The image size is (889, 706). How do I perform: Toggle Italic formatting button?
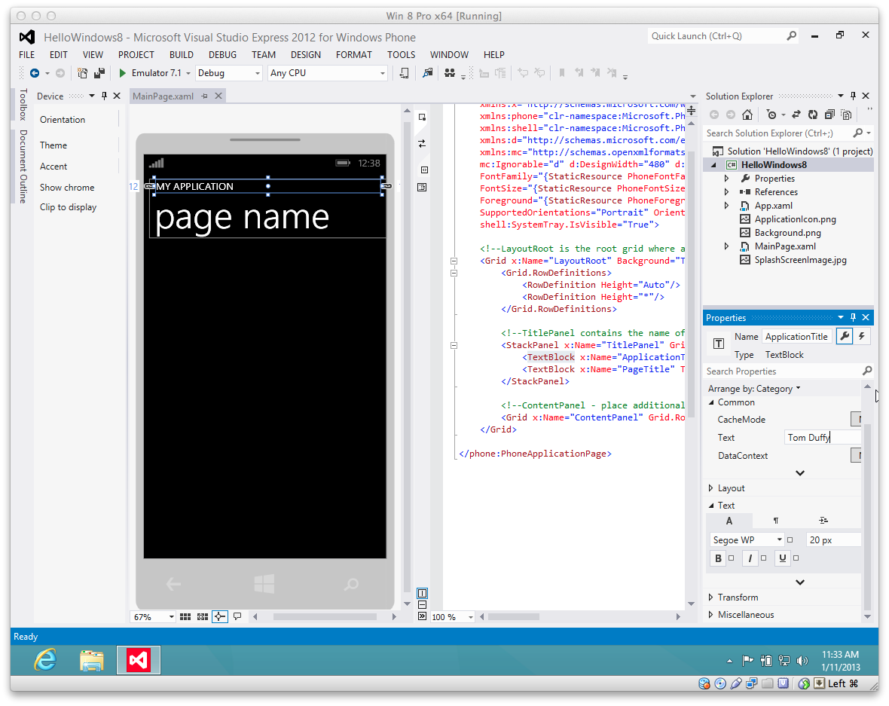point(750,558)
